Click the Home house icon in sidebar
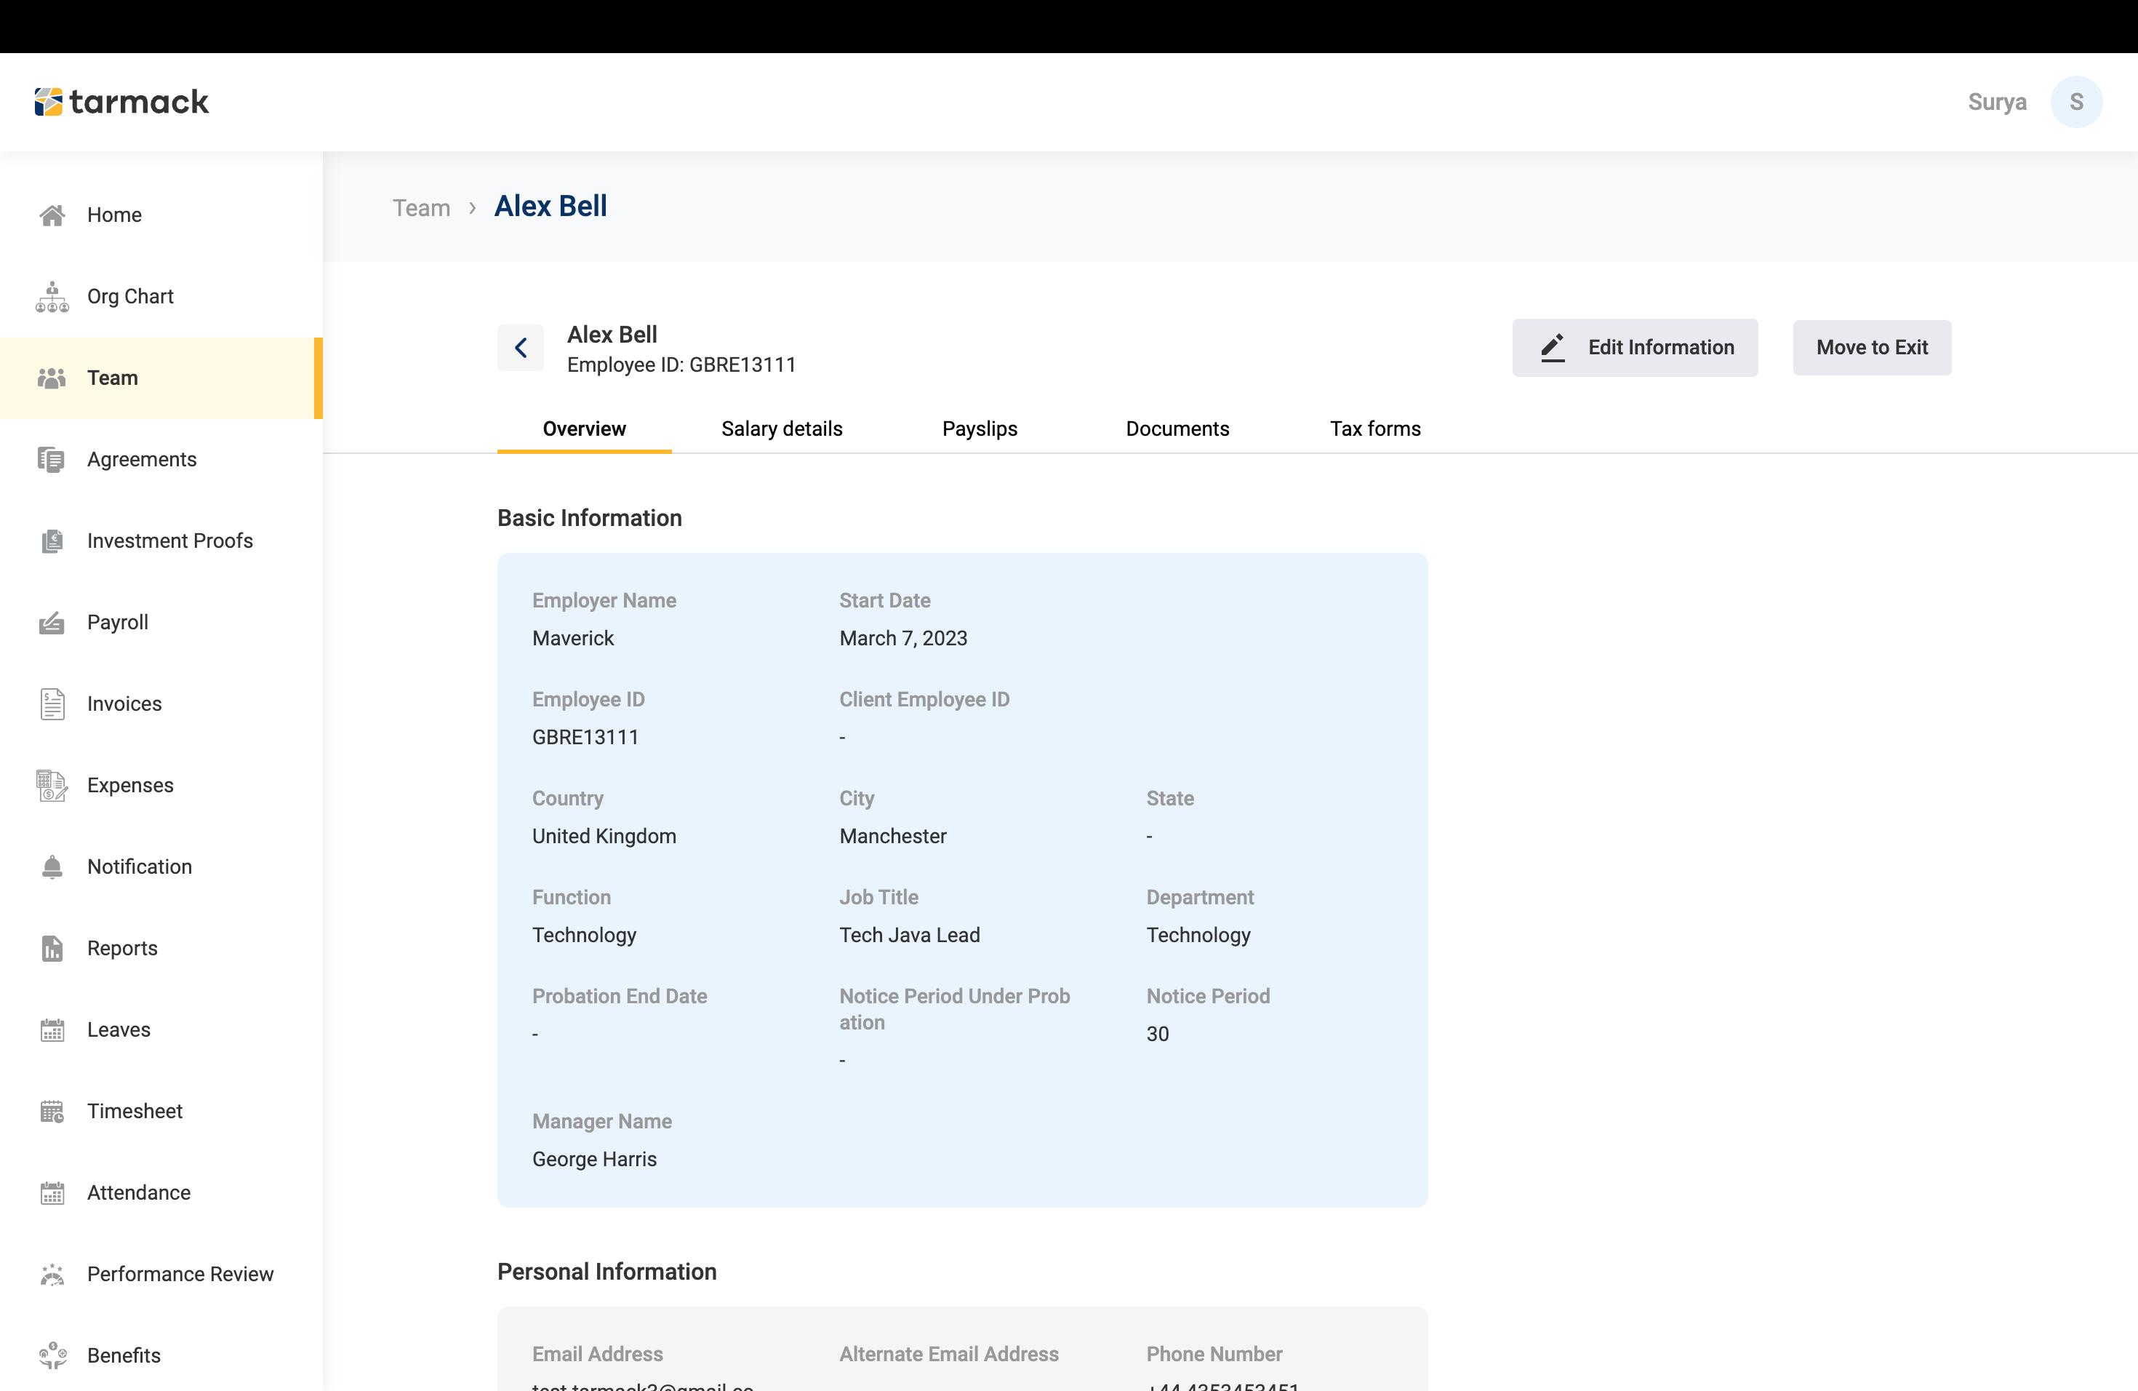This screenshot has width=2138, height=1391. click(52, 215)
